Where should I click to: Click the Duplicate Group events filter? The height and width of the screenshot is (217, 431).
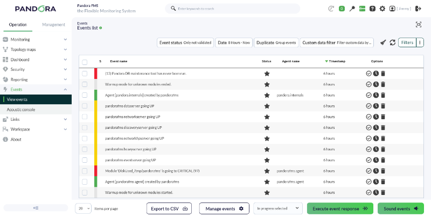(x=276, y=43)
